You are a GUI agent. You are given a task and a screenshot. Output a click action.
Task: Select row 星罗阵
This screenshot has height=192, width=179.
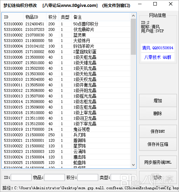tap(66, 146)
